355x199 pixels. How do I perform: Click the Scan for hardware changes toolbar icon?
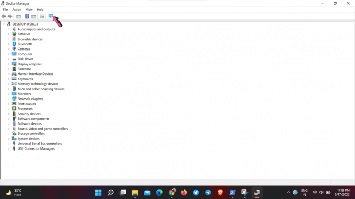(51, 16)
